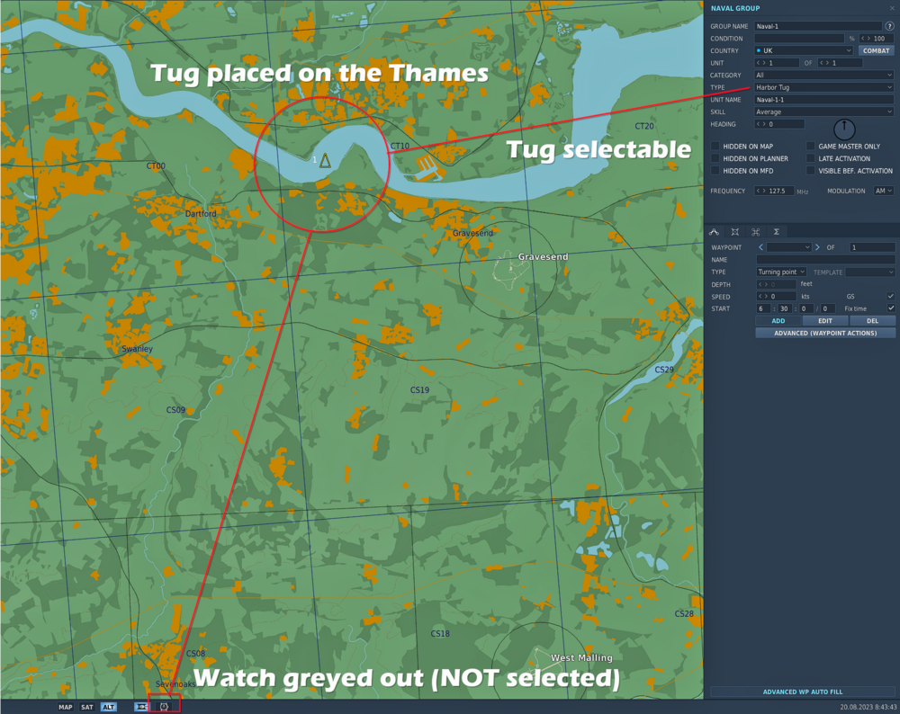Image resolution: width=900 pixels, height=714 pixels.
Task: Select the third crossed-arrows tab icon
Action: pos(754,231)
